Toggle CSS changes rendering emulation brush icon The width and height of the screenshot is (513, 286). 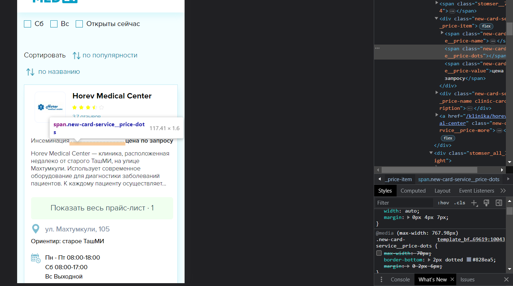pos(486,203)
